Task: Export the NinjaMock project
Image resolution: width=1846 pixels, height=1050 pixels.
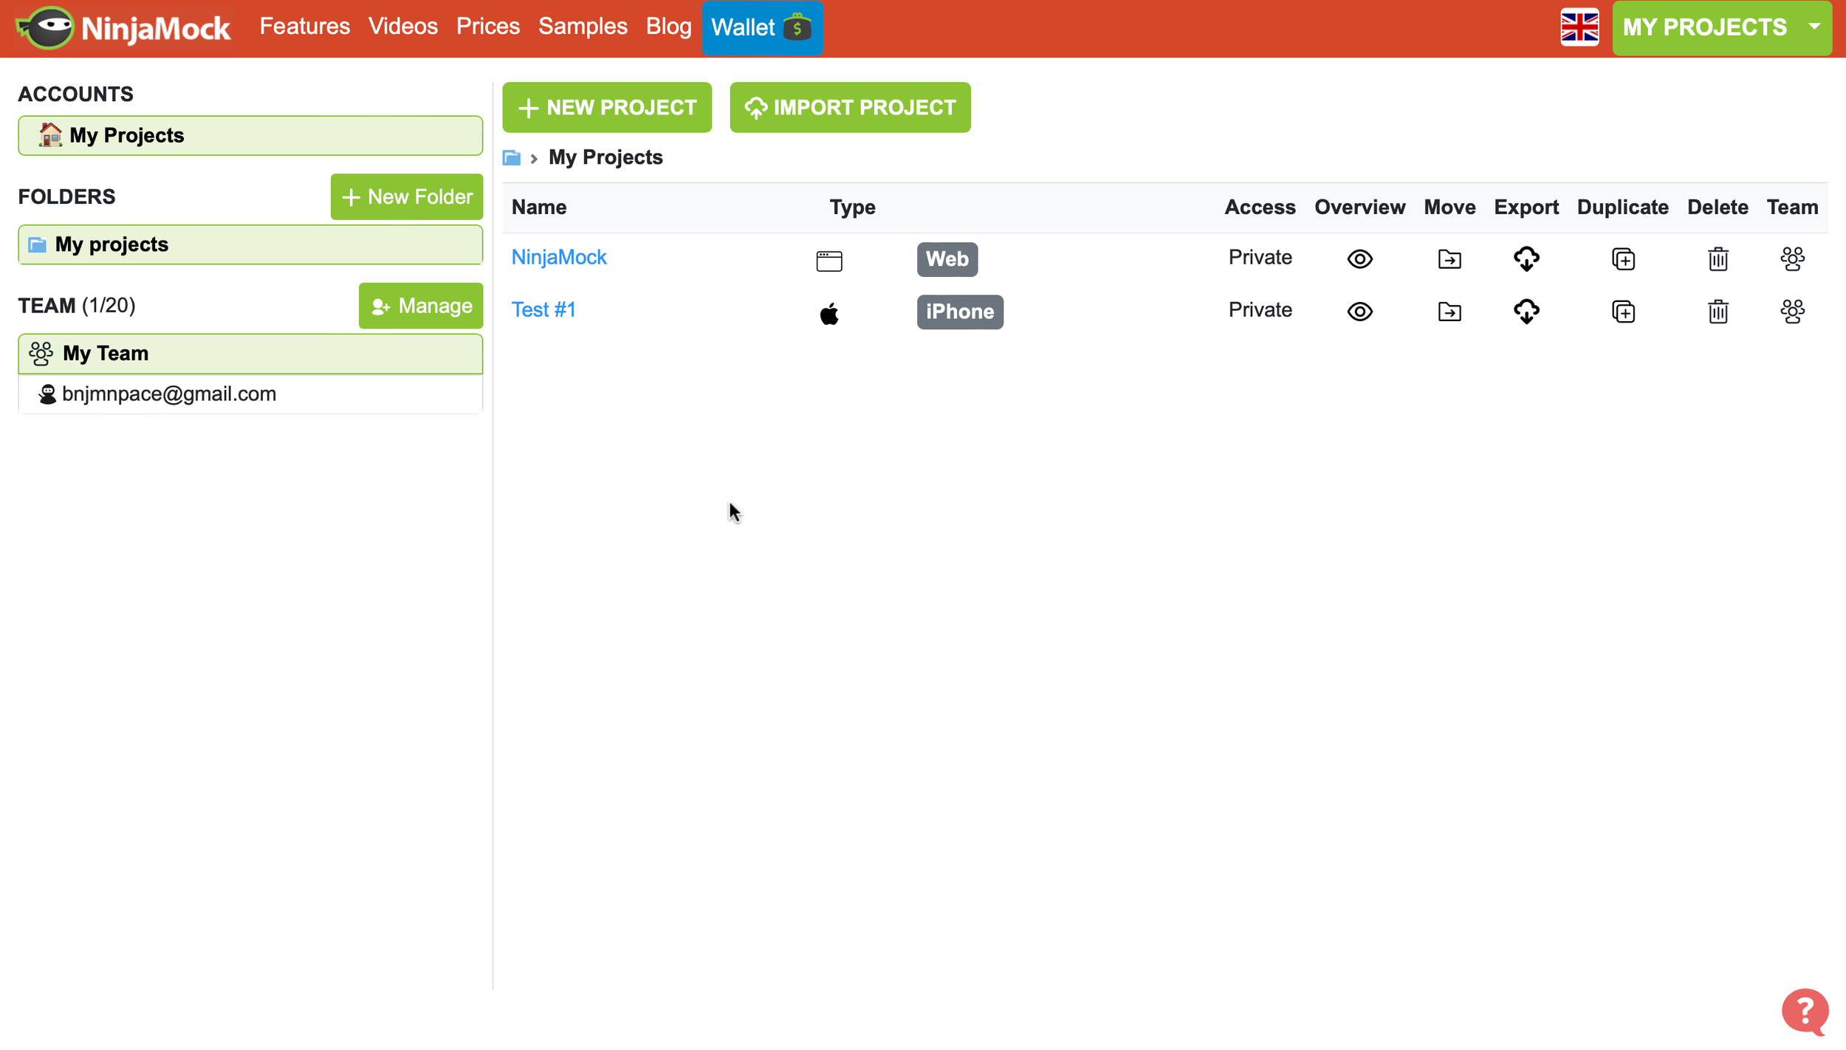Action: (1526, 259)
